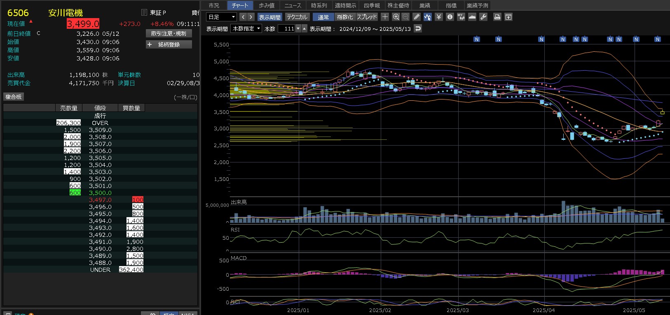This screenshot has height=315, width=670.
Task: Click the info circle icon
Action: [x=450, y=17]
